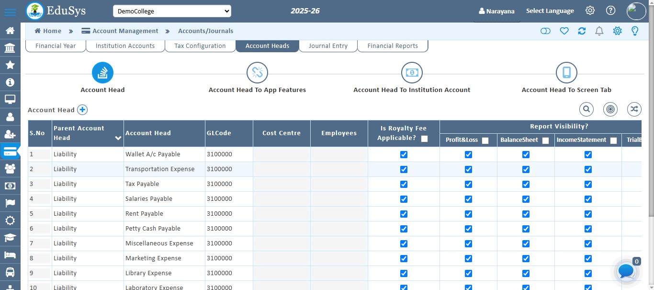
Task: Switch to the Tax Configuration tab
Action: [x=200, y=46]
